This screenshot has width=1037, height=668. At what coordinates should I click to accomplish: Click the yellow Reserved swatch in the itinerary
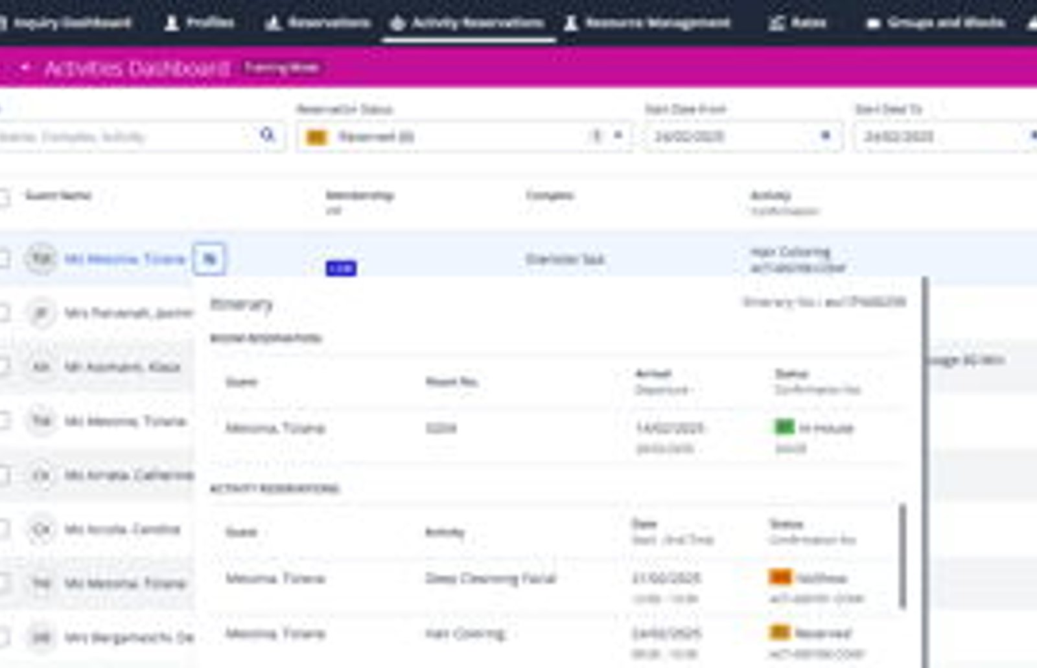pos(780,632)
